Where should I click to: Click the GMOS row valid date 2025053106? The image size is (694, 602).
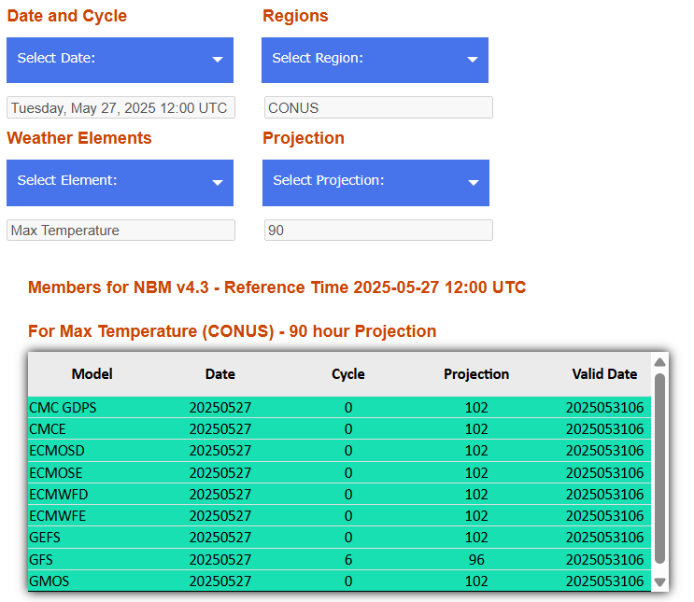coord(604,581)
